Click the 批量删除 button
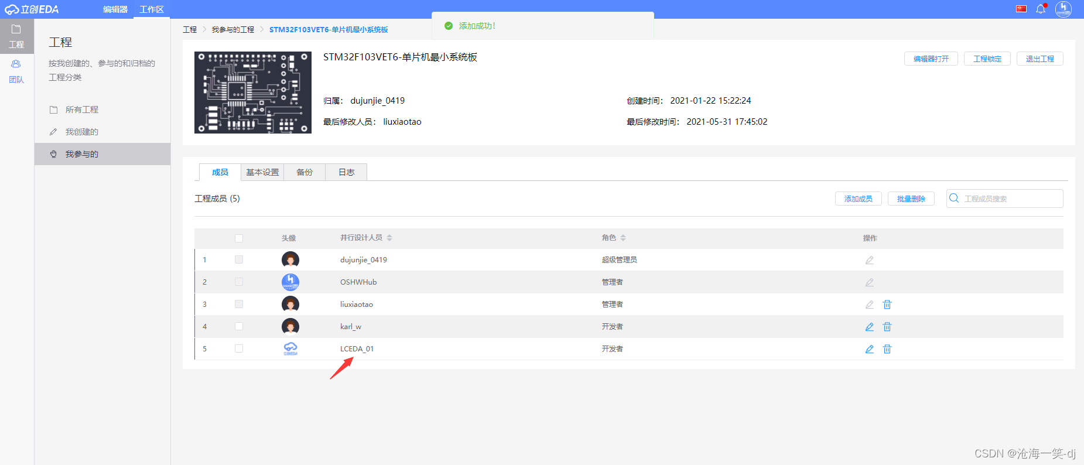Viewport: 1084px width, 465px height. pos(911,199)
